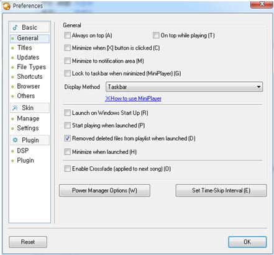
Task: Click the Reset button
Action: (x=28, y=242)
